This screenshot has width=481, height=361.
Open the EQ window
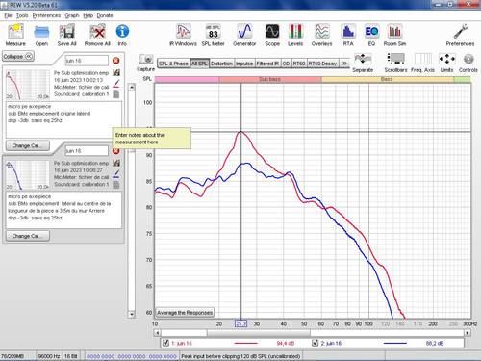click(371, 32)
